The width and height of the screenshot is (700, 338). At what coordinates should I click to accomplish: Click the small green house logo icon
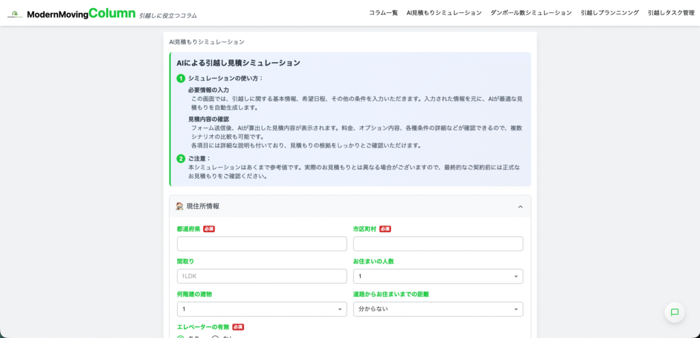tap(14, 14)
